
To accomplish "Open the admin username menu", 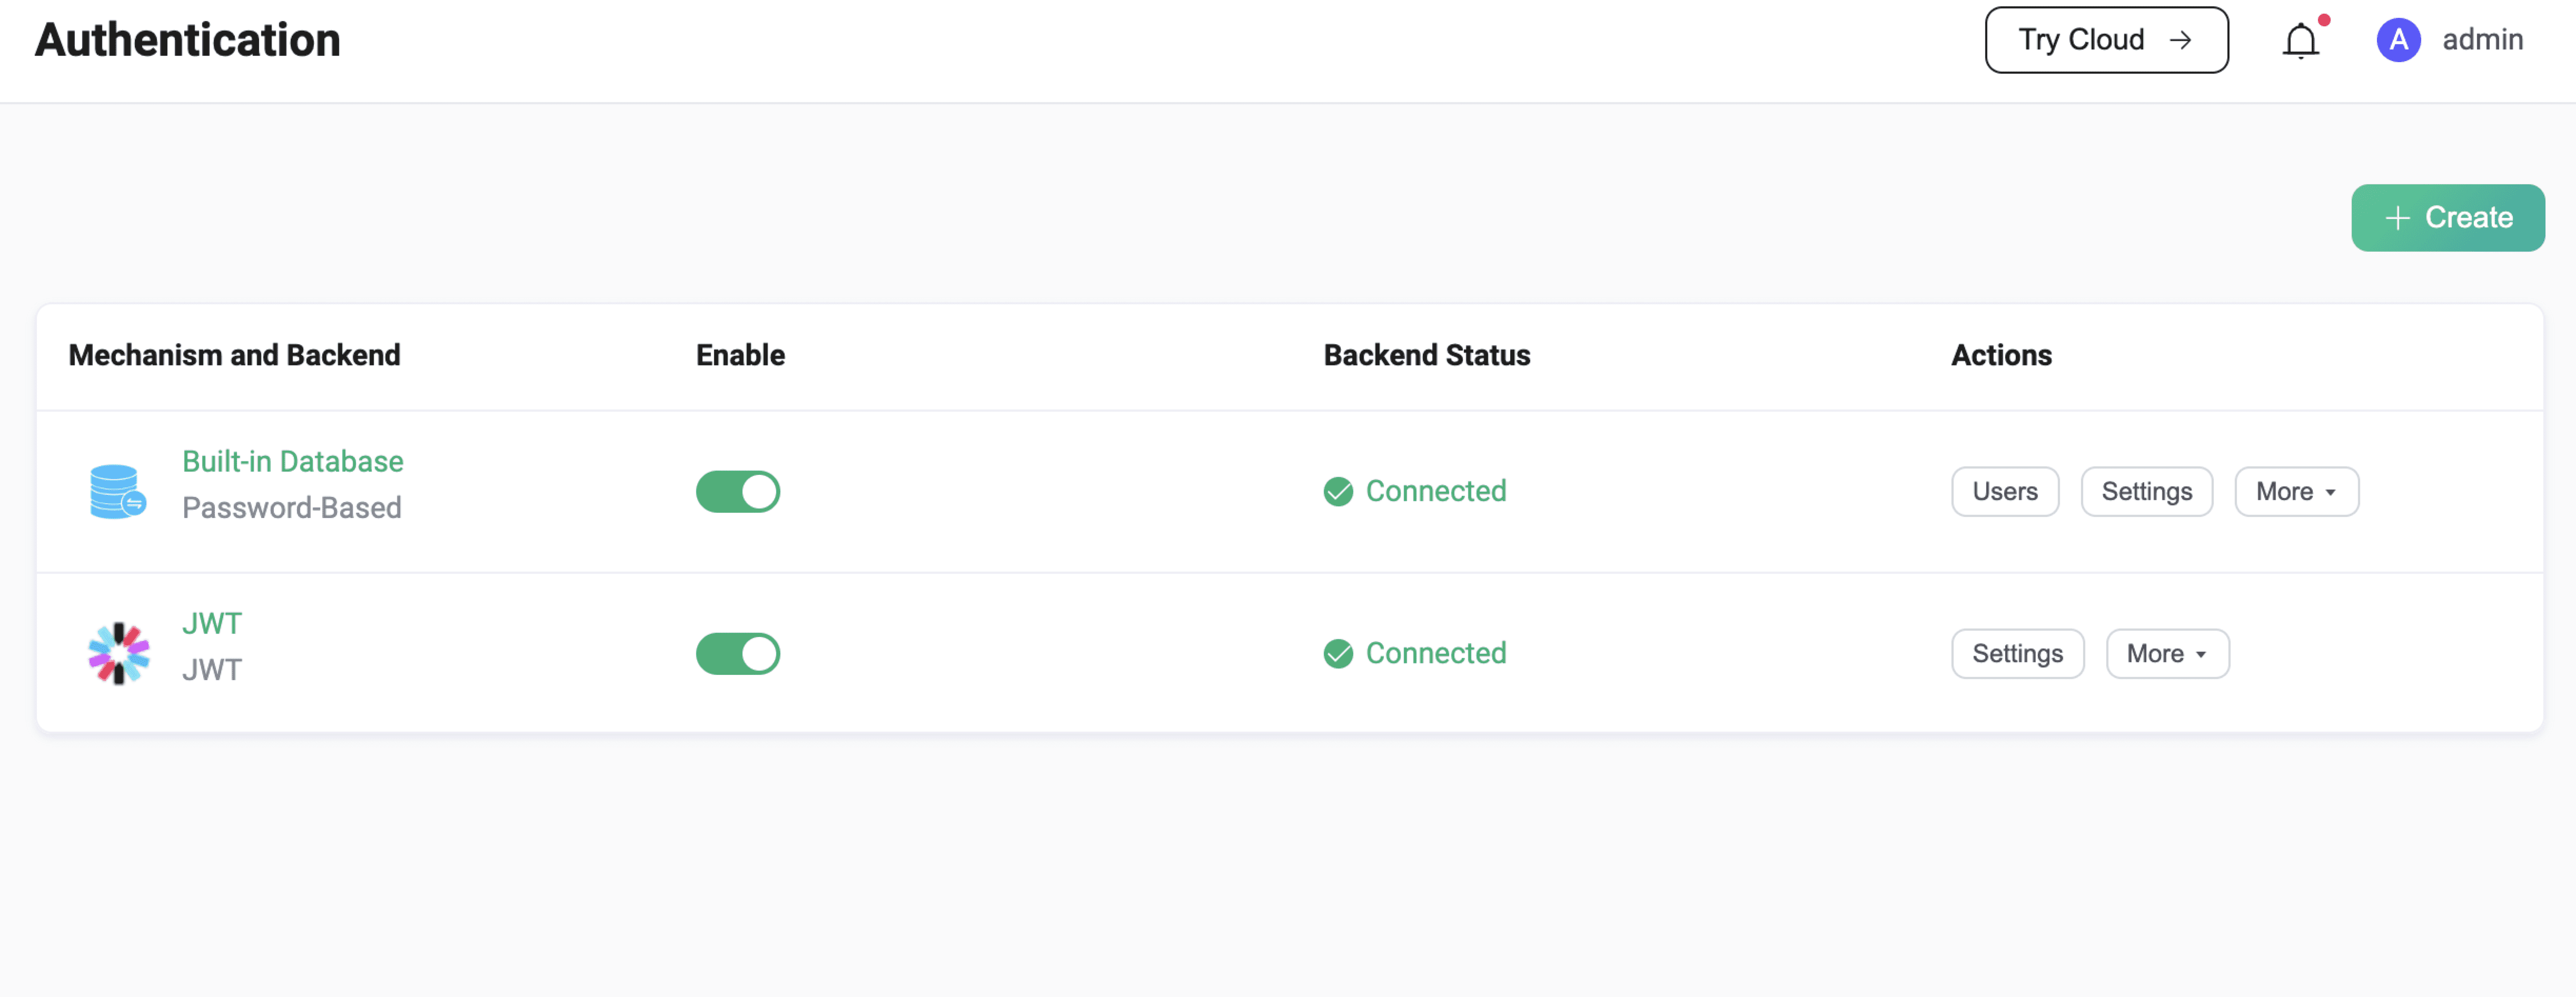I will 2482,40.
